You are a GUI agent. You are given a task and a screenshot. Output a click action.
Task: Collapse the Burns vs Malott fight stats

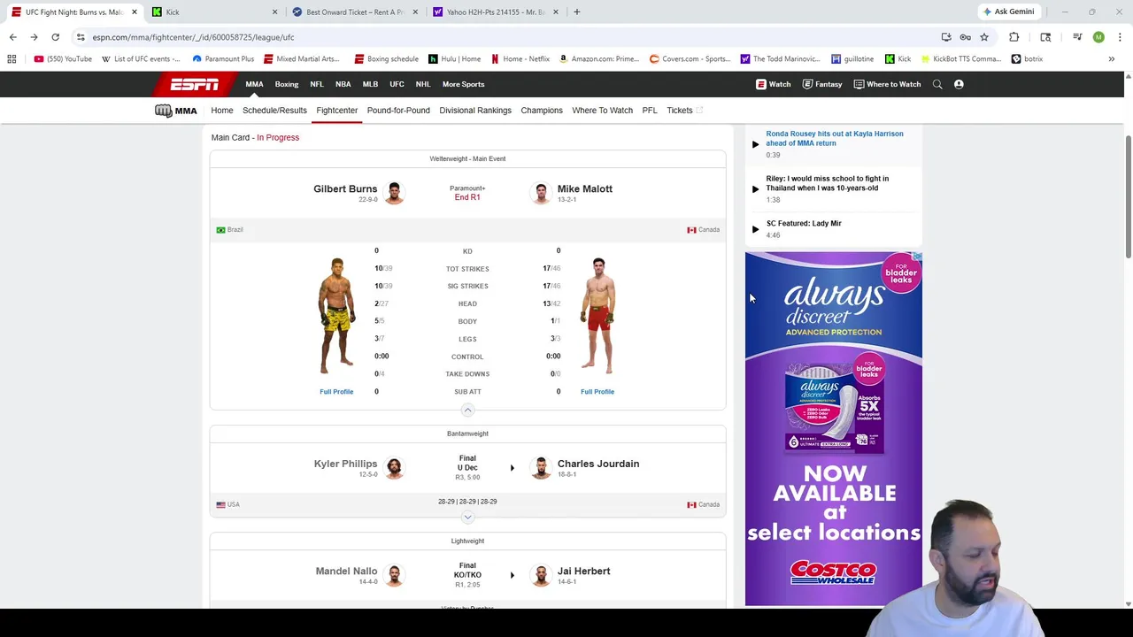[x=467, y=410]
